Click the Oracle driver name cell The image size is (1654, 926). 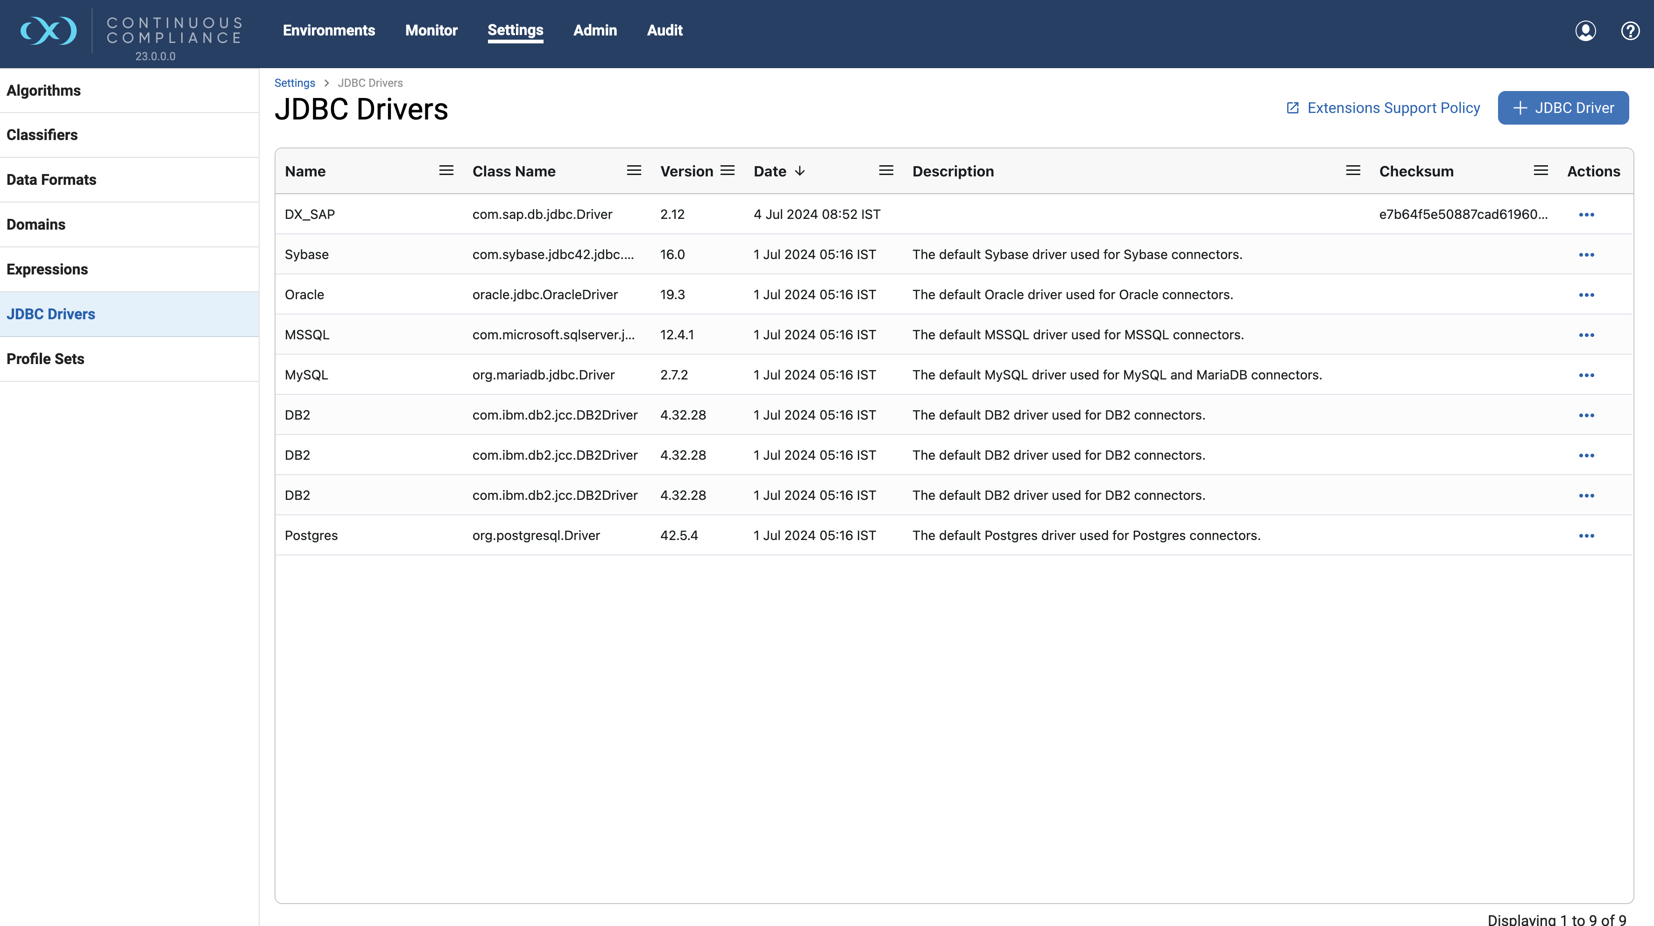point(304,295)
